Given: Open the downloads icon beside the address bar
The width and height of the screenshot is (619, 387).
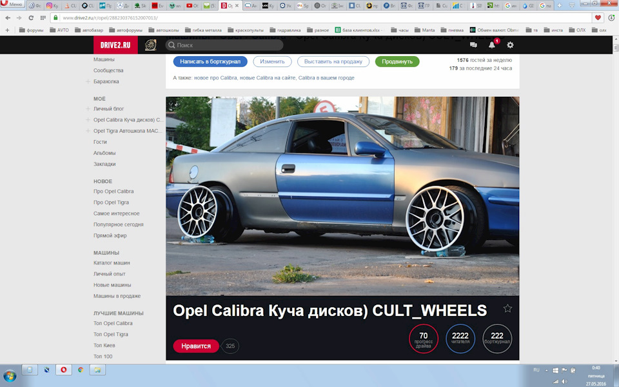Looking at the screenshot, I should [x=611, y=18].
